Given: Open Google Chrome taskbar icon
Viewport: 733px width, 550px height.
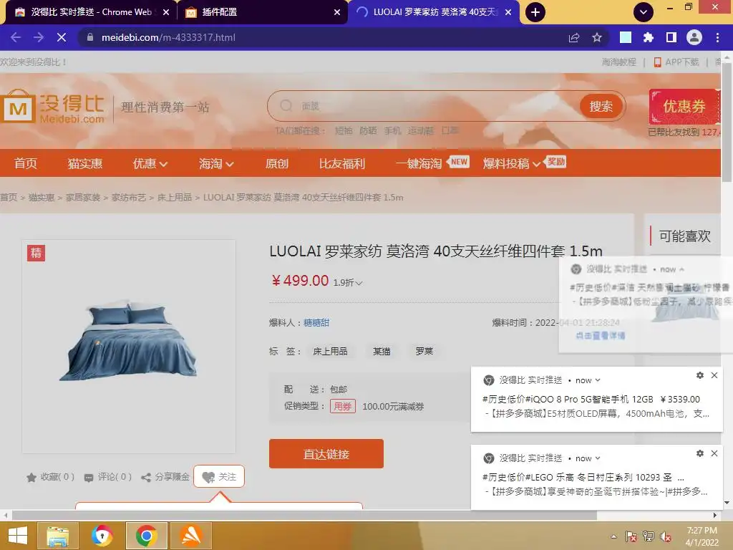Looking at the screenshot, I should click(x=146, y=536).
